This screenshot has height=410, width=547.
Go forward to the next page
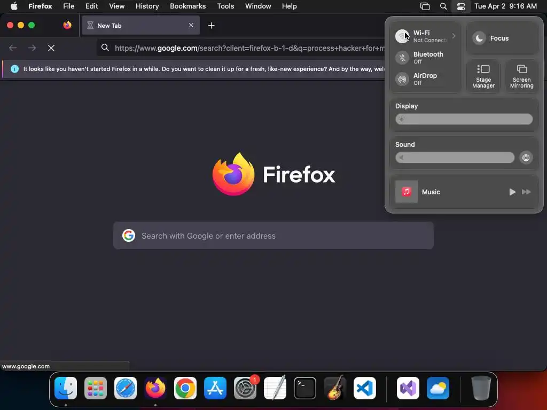(x=32, y=48)
